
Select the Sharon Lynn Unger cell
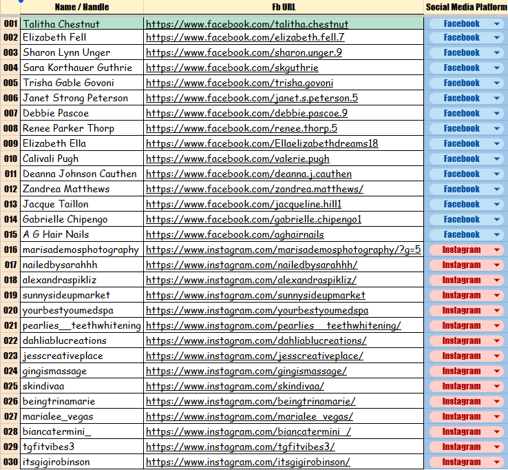pyautogui.click(x=82, y=52)
